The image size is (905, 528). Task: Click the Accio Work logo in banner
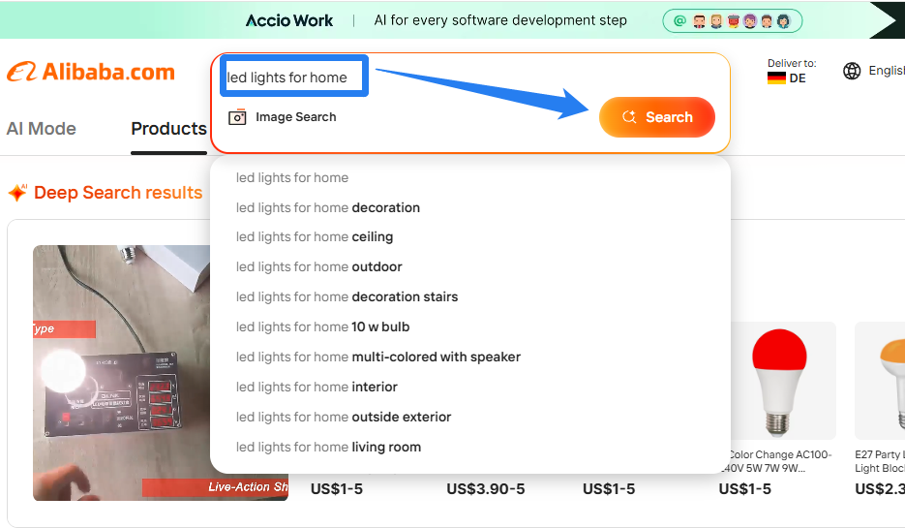pyautogui.click(x=289, y=20)
